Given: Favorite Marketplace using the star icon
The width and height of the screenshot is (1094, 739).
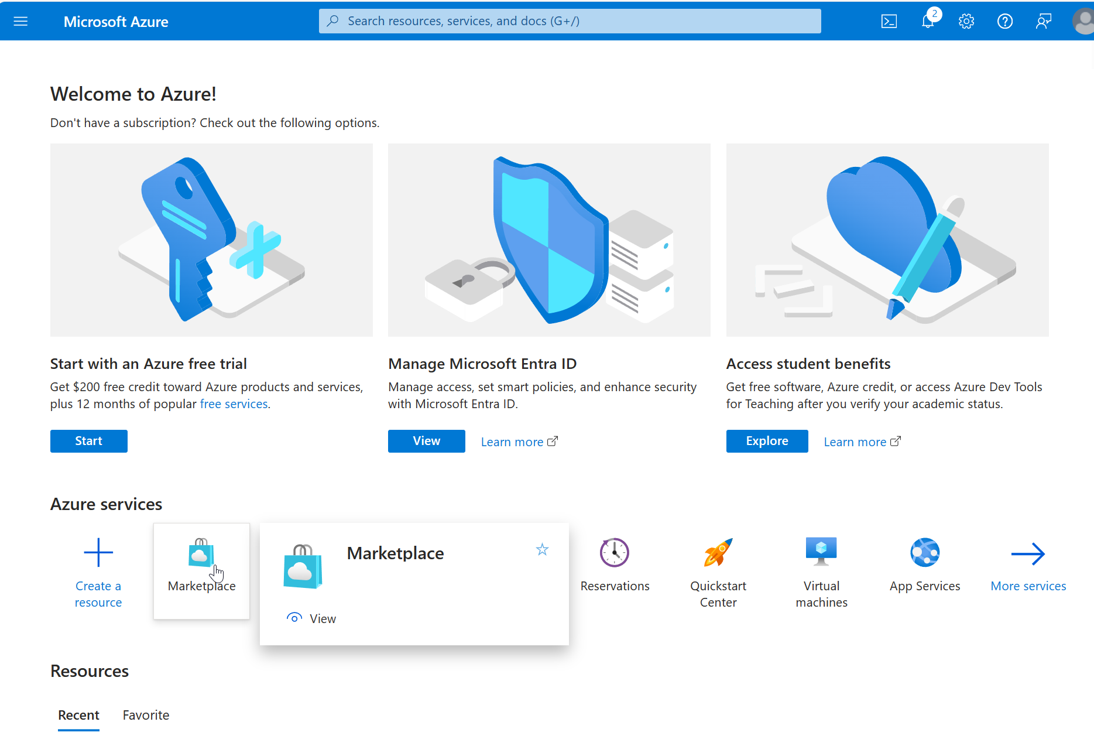Looking at the screenshot, I should coord(542,550).
